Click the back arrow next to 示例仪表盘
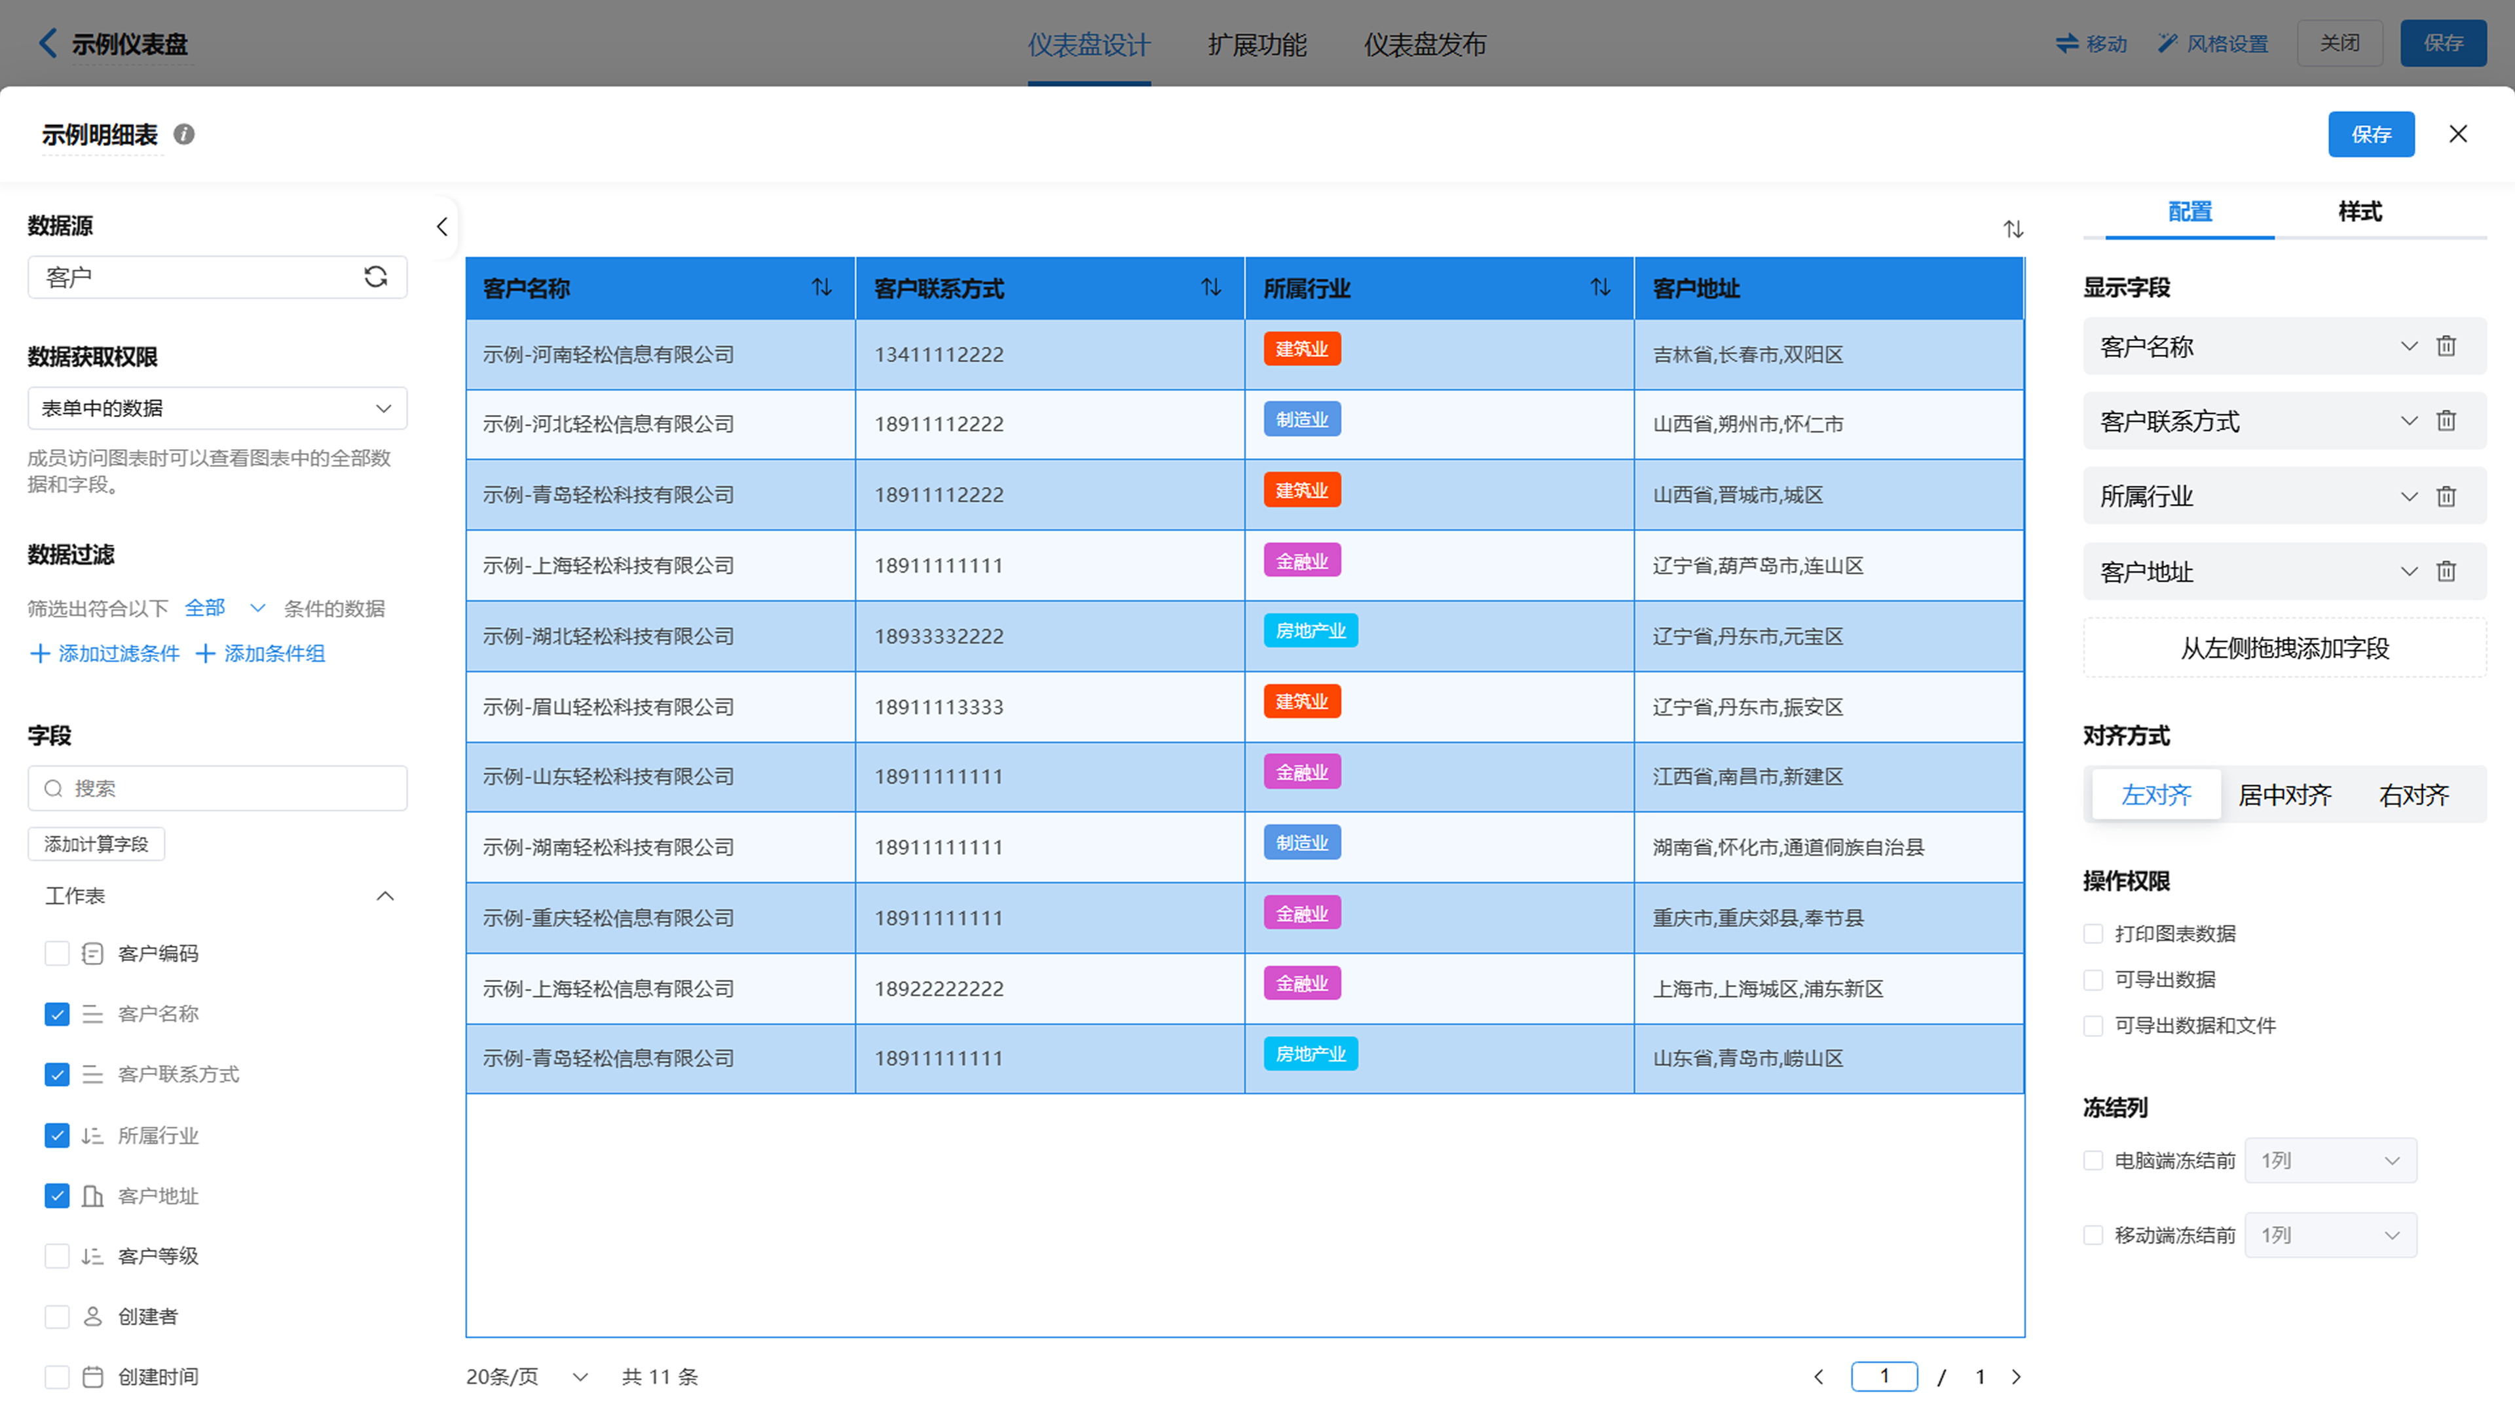Screen dimensions: 2515x1414 point(47,43)
